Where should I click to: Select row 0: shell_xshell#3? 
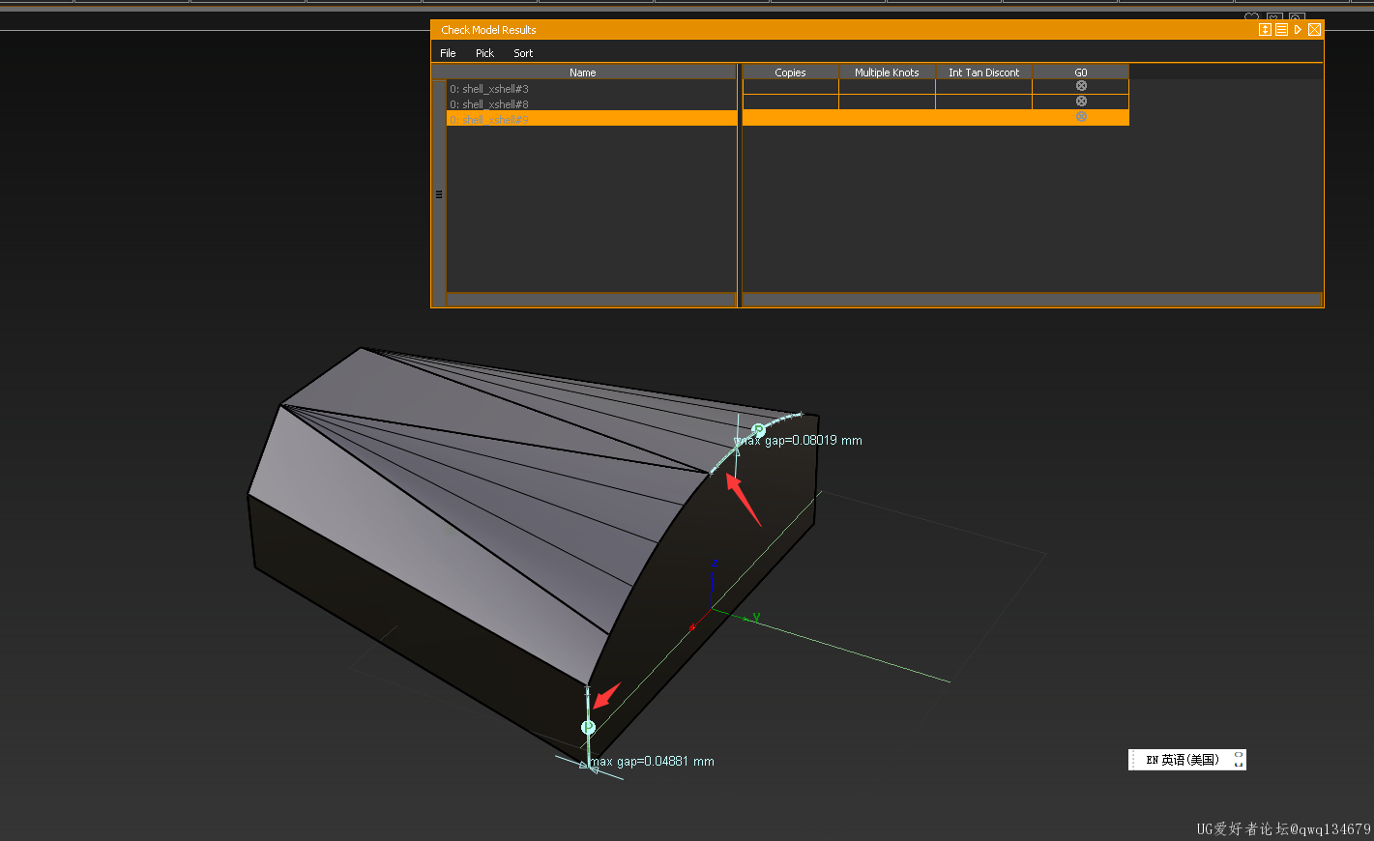click(591, 88)
